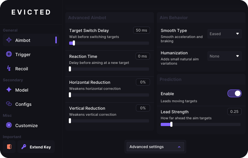Open the Humanization dropdown
Screen dimensions: 248x158
pos(225,56)
